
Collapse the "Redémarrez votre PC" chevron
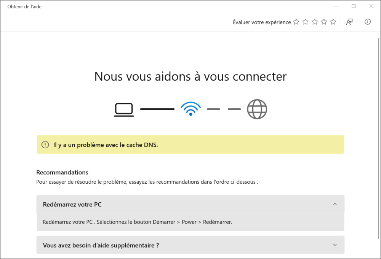[335, 204]
